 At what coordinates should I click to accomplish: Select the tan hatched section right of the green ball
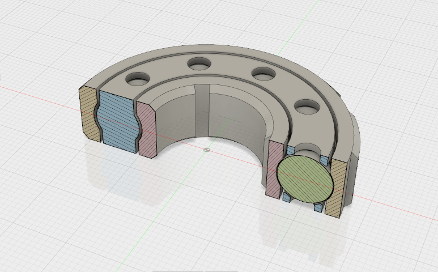point(337,189)
